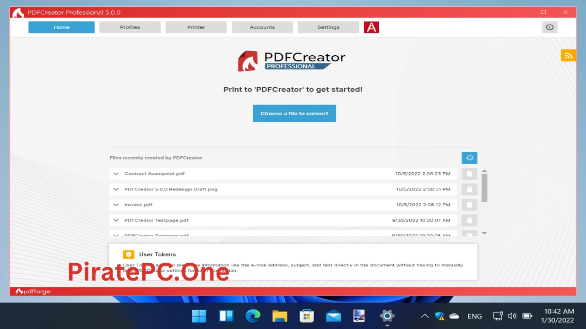
Task: Click the recent files scrollbar thumb
Action: point(484,188)
